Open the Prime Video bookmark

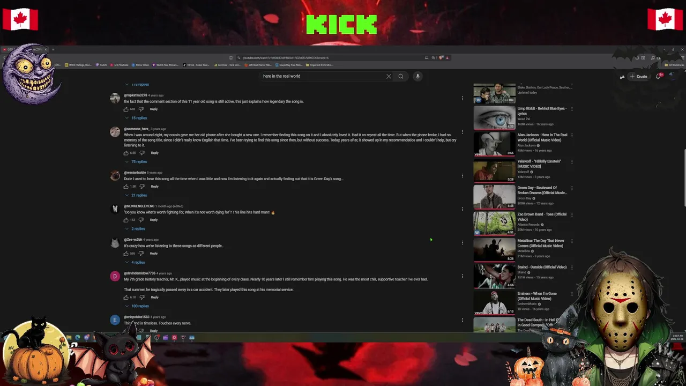click(x=140, y=65)
